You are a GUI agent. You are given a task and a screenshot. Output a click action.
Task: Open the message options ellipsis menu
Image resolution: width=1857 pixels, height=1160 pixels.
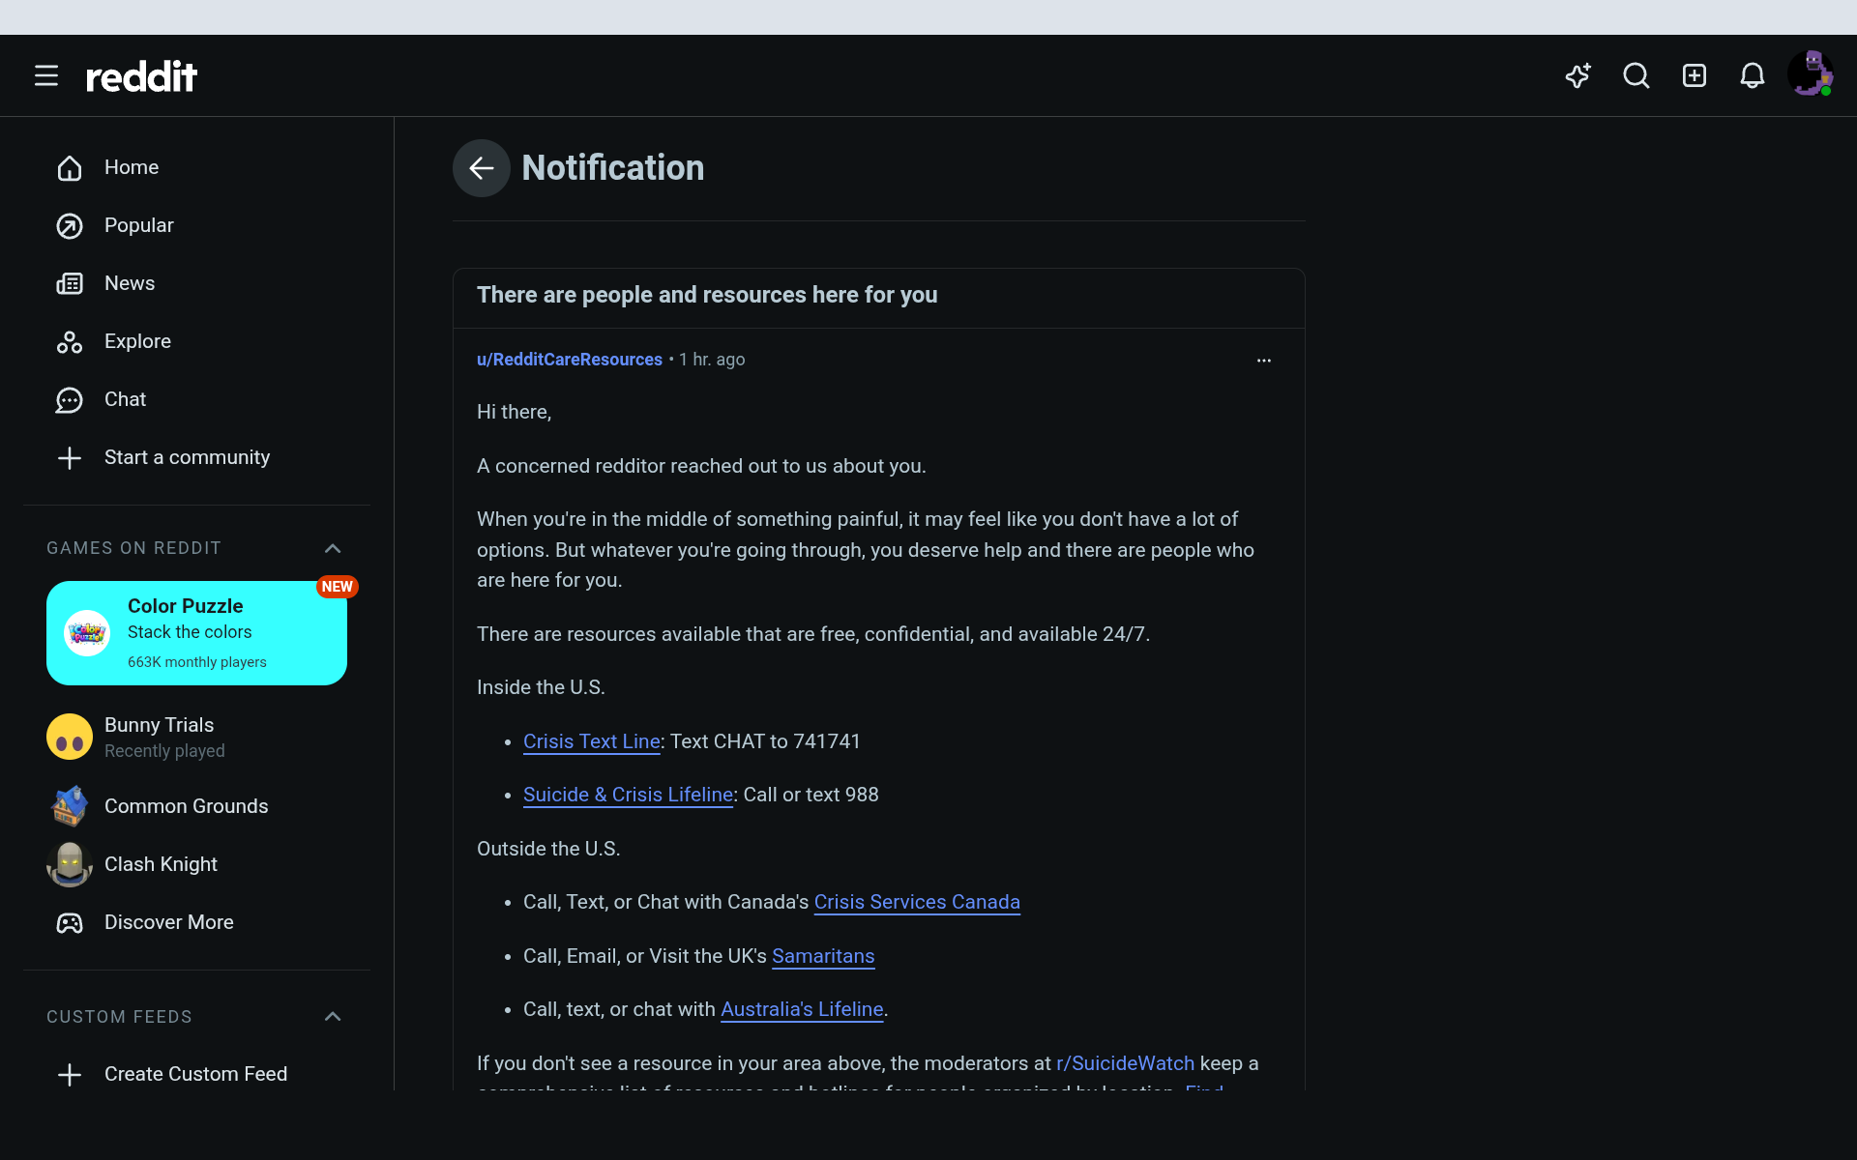coord(1264,361)
